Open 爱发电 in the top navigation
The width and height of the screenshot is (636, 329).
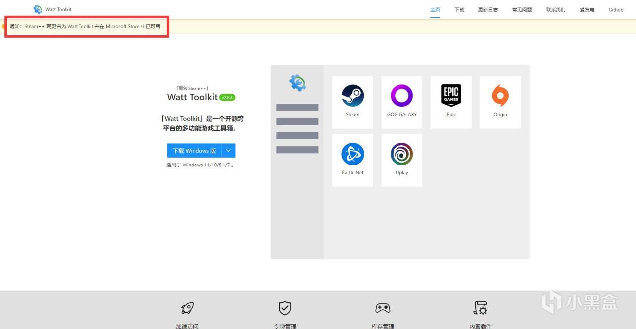(587, 10)
